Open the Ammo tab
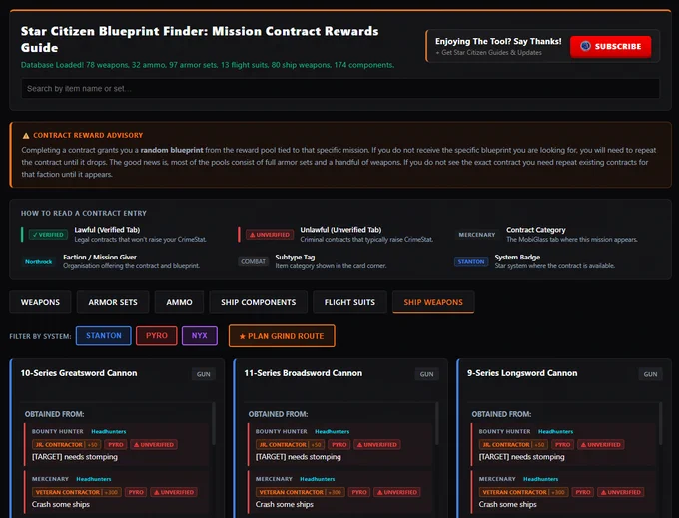Screen dimensions: 679x518 179,302
